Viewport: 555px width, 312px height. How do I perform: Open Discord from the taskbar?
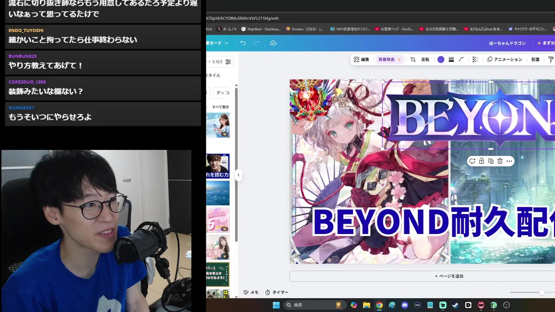click(405, 305)
